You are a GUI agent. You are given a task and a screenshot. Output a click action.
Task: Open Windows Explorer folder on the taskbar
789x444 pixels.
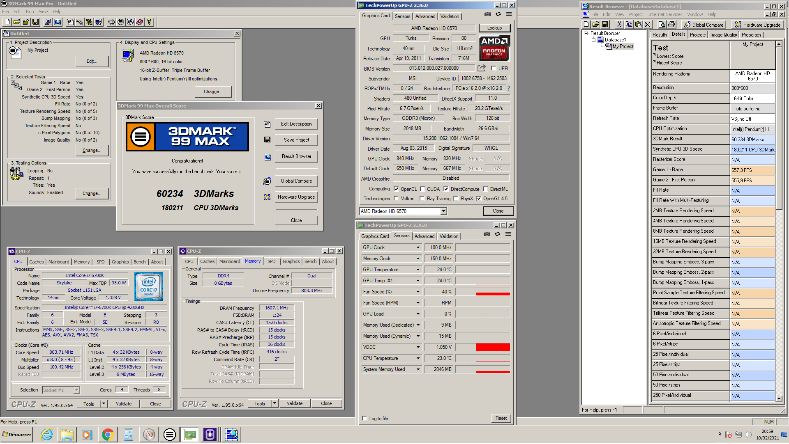67,435
